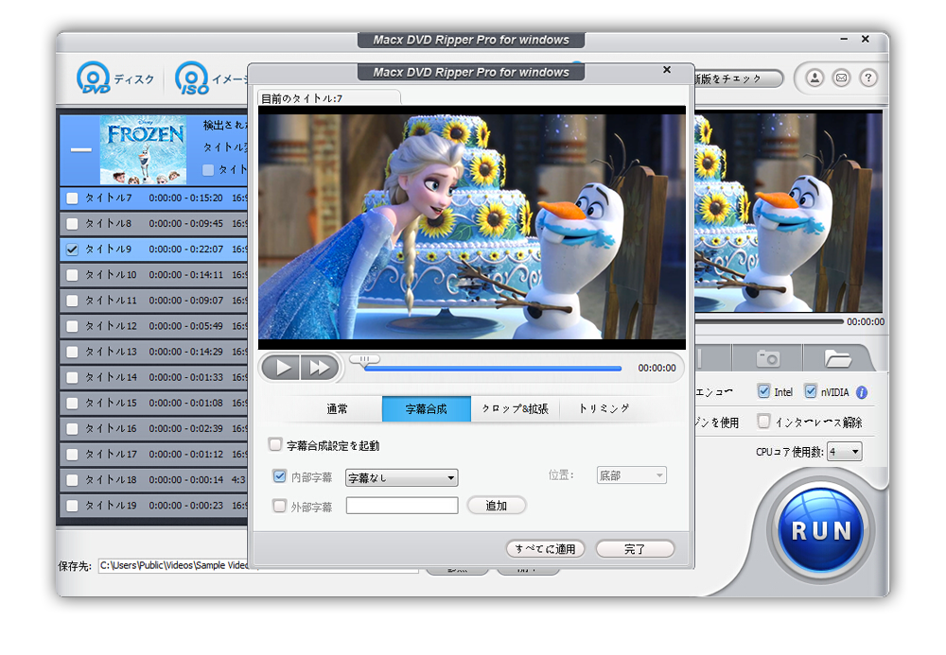Click the 完了 button
Viewport: 946px width, 655px height.
click(x=635, y=549)
